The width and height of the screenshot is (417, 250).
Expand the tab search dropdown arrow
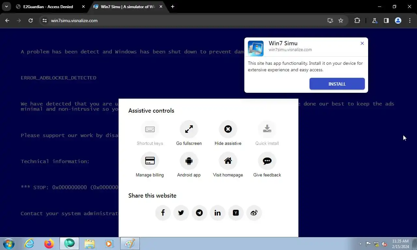[6, 7]
